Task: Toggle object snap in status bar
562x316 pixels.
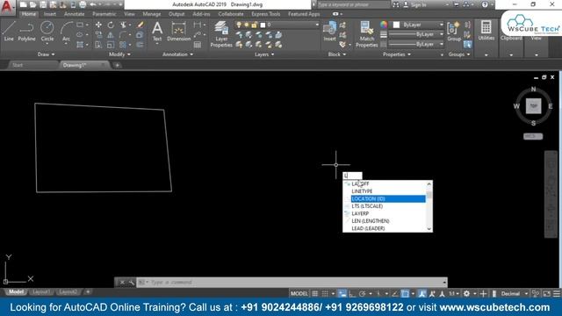Action: point(405,293)
